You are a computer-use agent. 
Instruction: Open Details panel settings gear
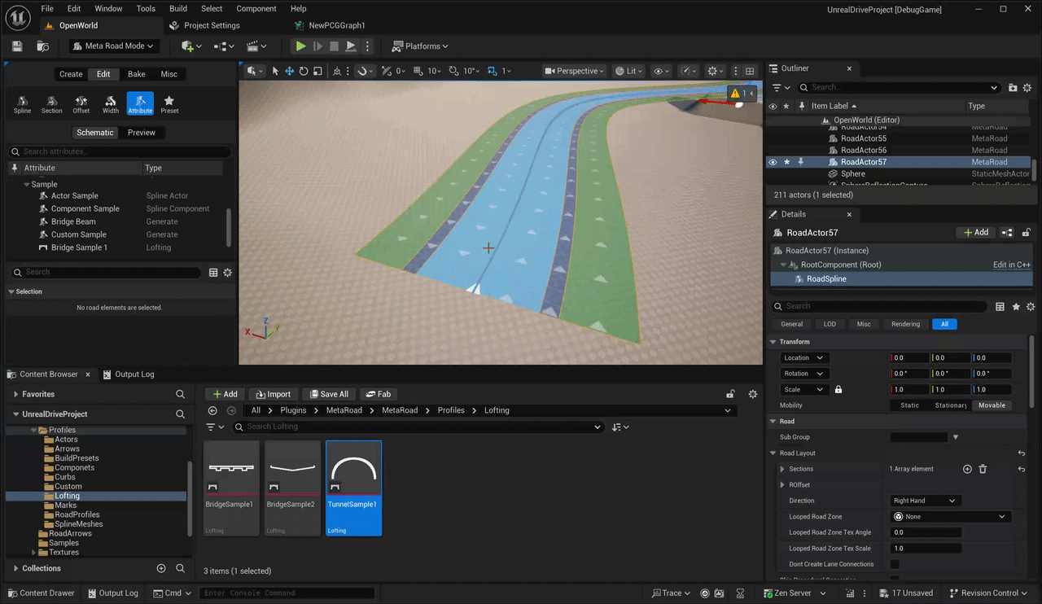[x=1031, y=306]
